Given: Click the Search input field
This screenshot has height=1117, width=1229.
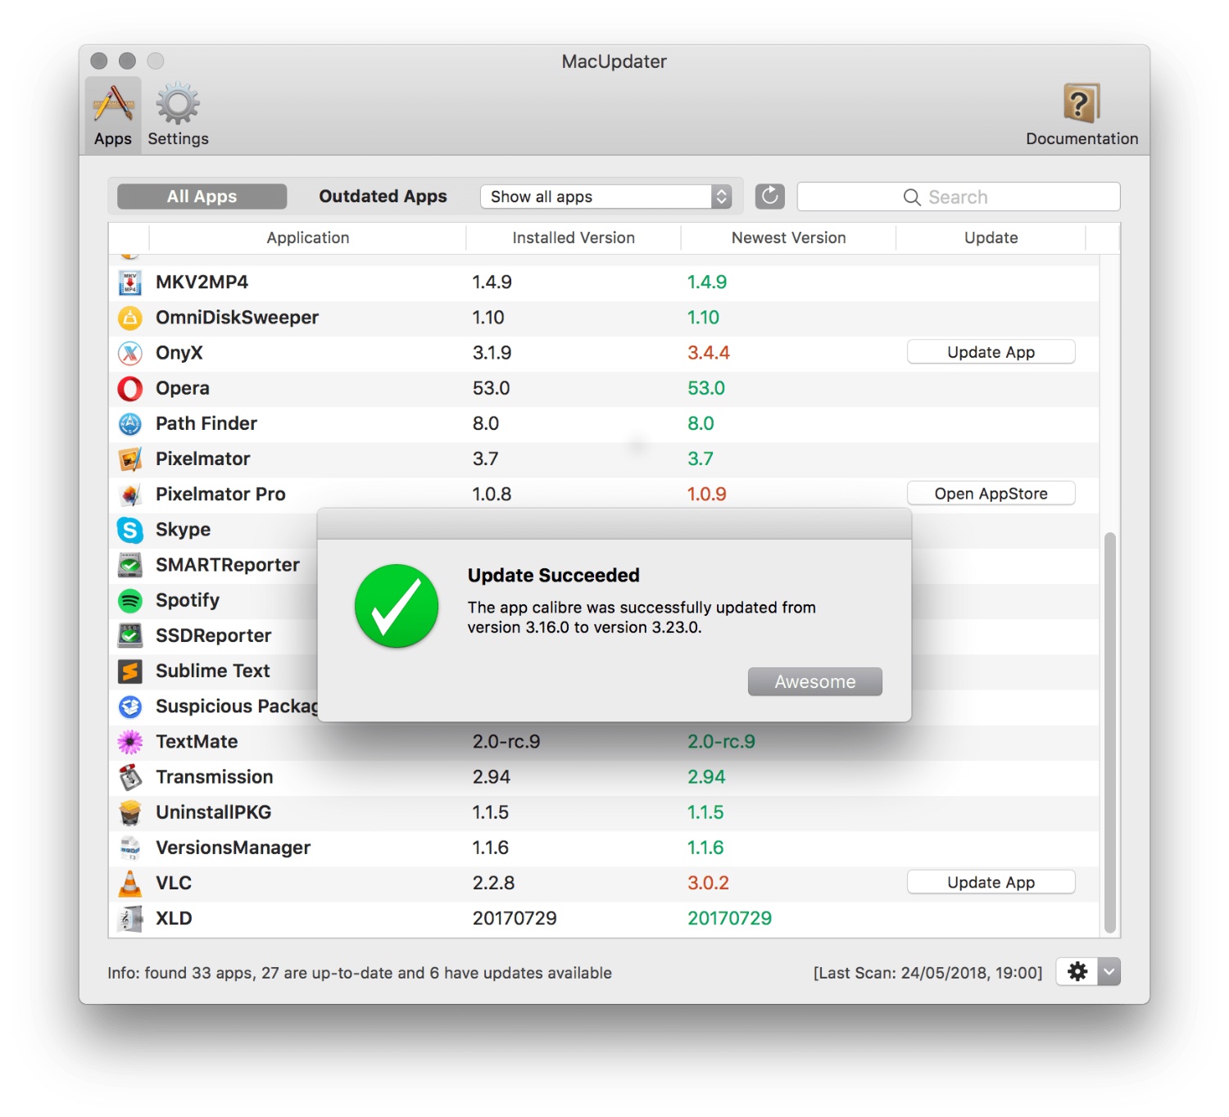Looking at the screenshot, I should tap(958, 197).
